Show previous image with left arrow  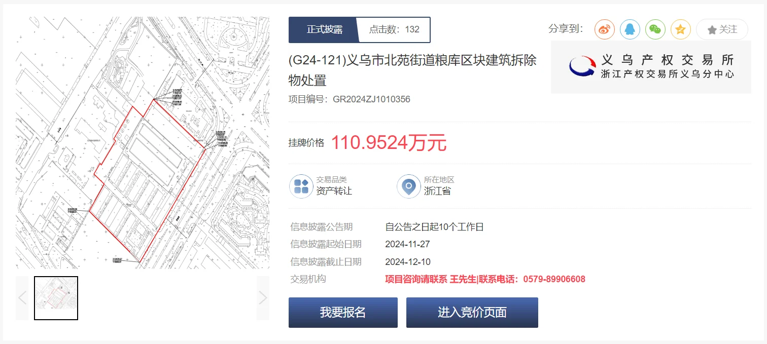pos(22,298)
